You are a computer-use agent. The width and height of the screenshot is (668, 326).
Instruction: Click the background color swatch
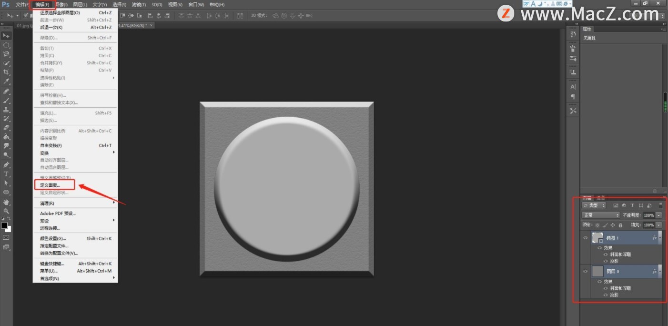[8, 229]
